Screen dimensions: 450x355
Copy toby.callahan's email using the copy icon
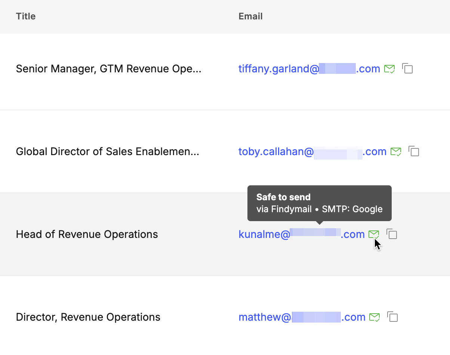coord(414,151)
